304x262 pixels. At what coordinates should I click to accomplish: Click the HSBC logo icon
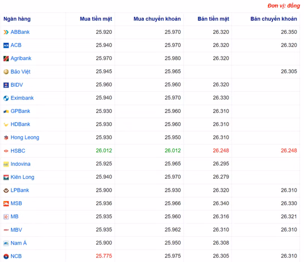[x=6, y=151]
